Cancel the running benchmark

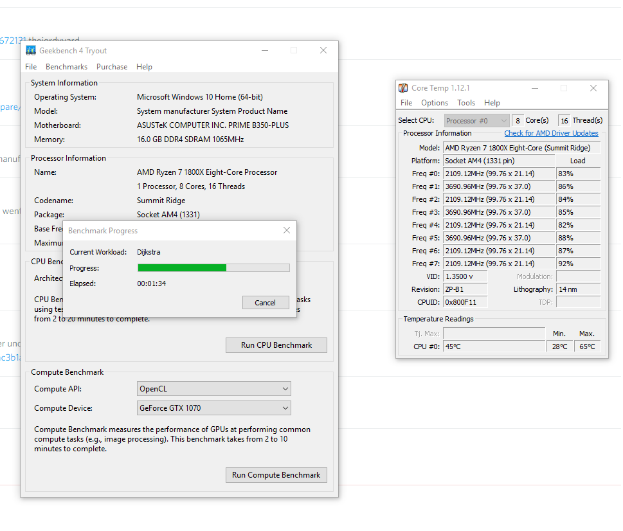[266, 303]
